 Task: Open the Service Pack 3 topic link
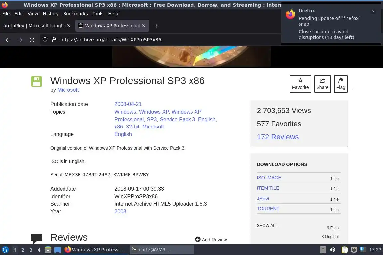tap(177, 119)
